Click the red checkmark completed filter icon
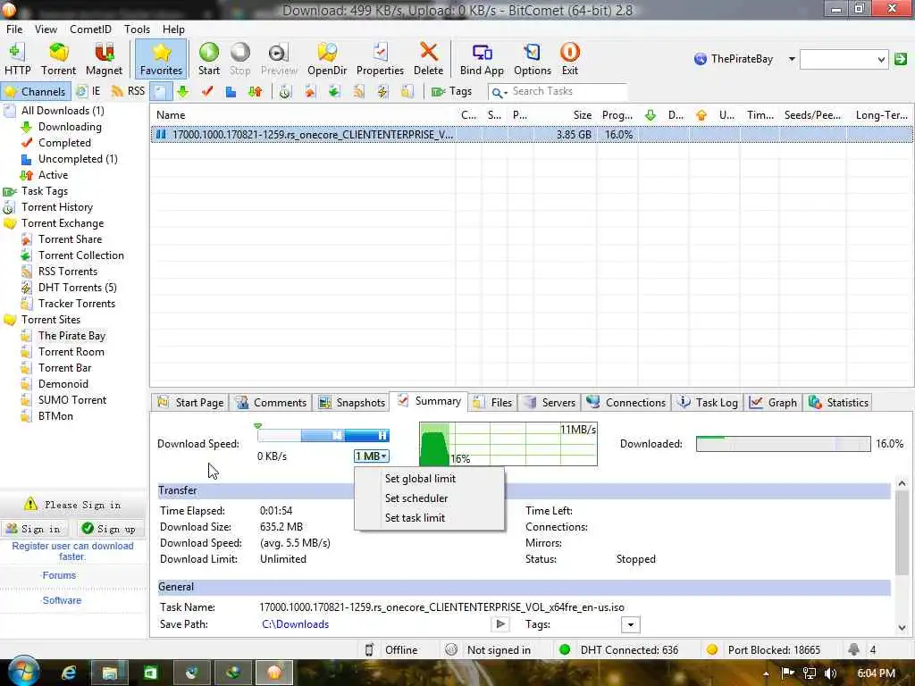Screen dimensions: 915x686 207,92
